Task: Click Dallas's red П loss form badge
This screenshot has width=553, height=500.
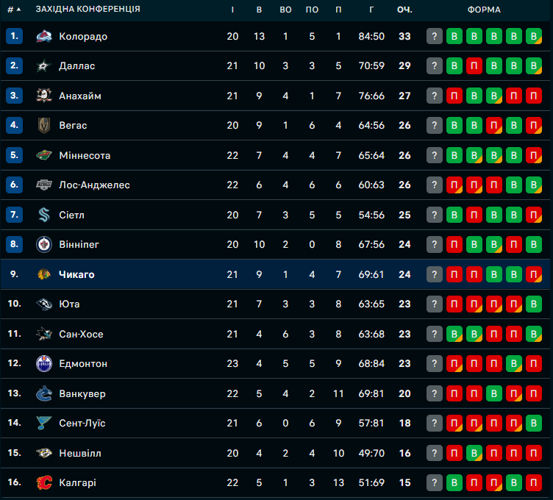Action: [x=474, y=66]
